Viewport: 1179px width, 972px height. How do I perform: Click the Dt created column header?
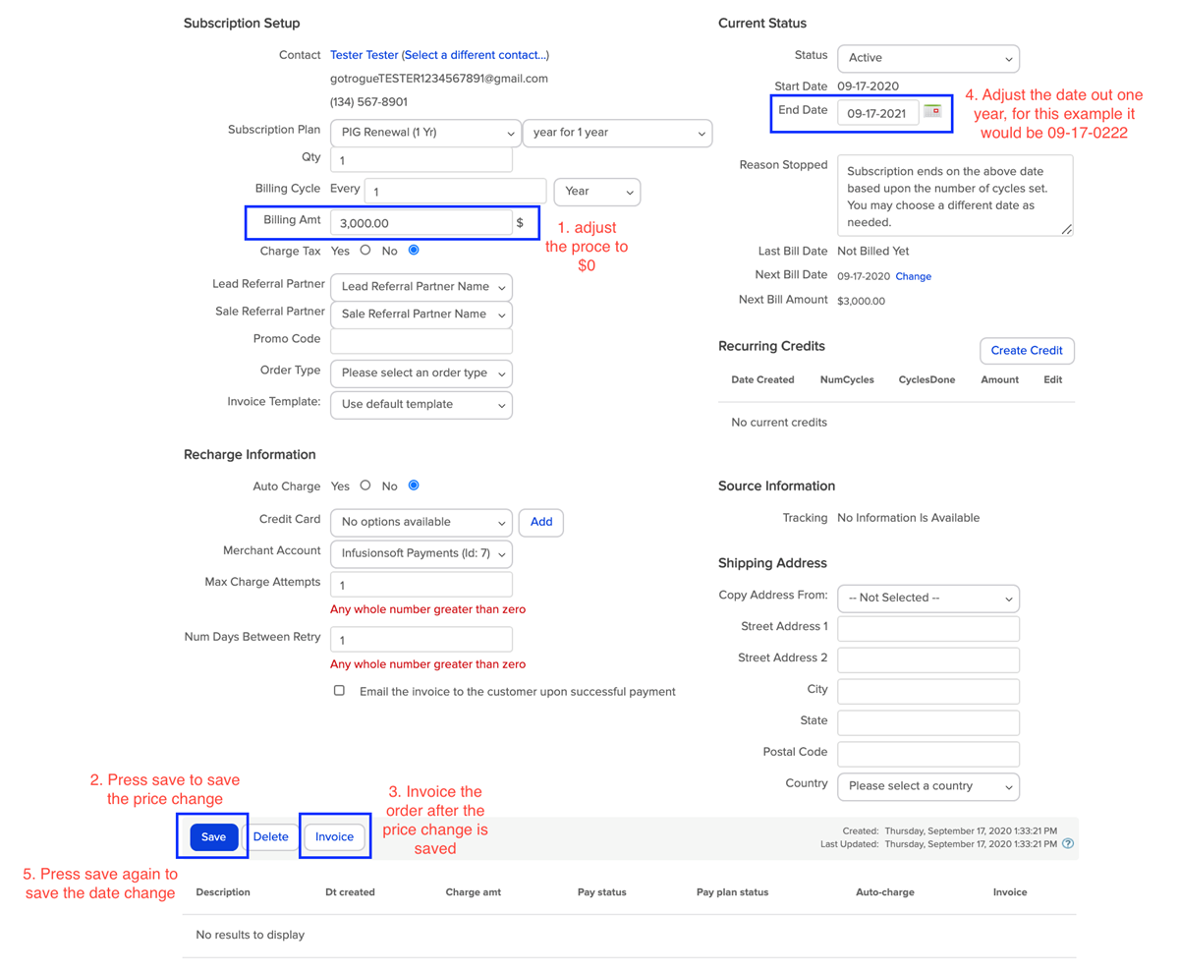pos(350,892)
